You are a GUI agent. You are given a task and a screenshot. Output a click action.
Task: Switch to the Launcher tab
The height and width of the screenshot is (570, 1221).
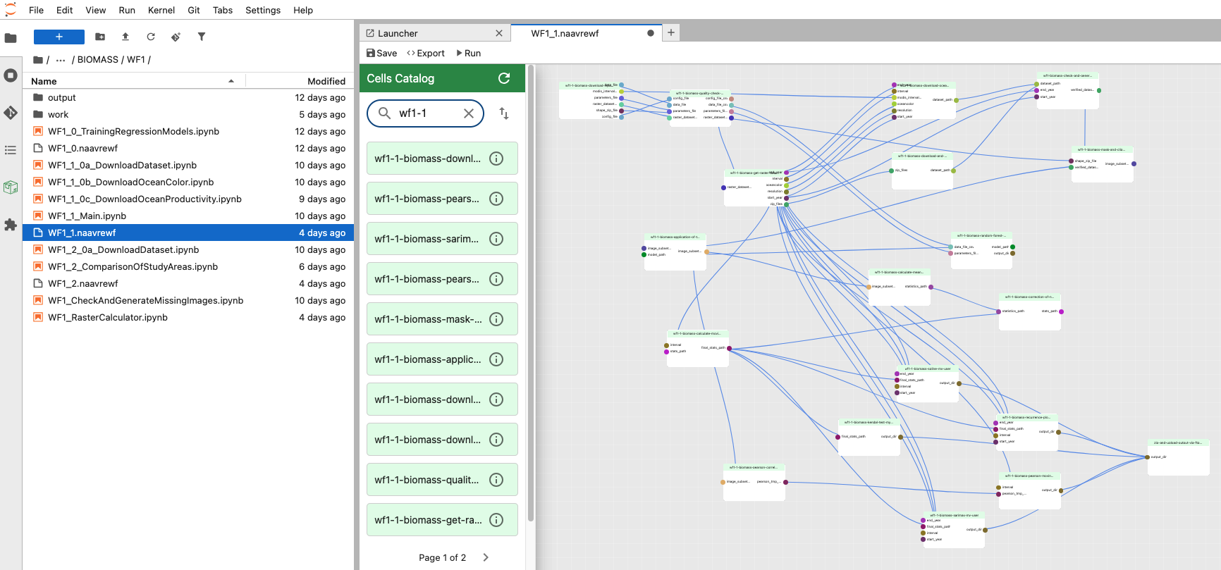(398, 33)
